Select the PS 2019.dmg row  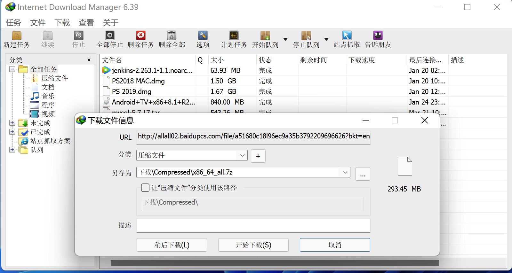303,91
